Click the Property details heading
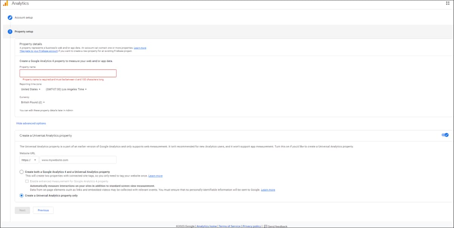Screen dimensions: 454x228 [31, 44]
